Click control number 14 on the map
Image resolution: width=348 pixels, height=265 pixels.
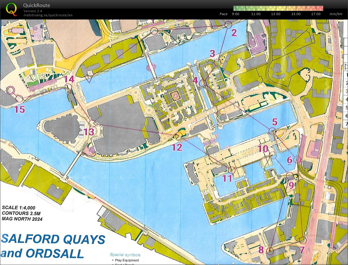click(69, 79)
